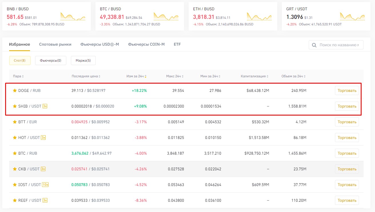
Task: Open the ETH / BUSD sparkline chart
Action: 259,16
